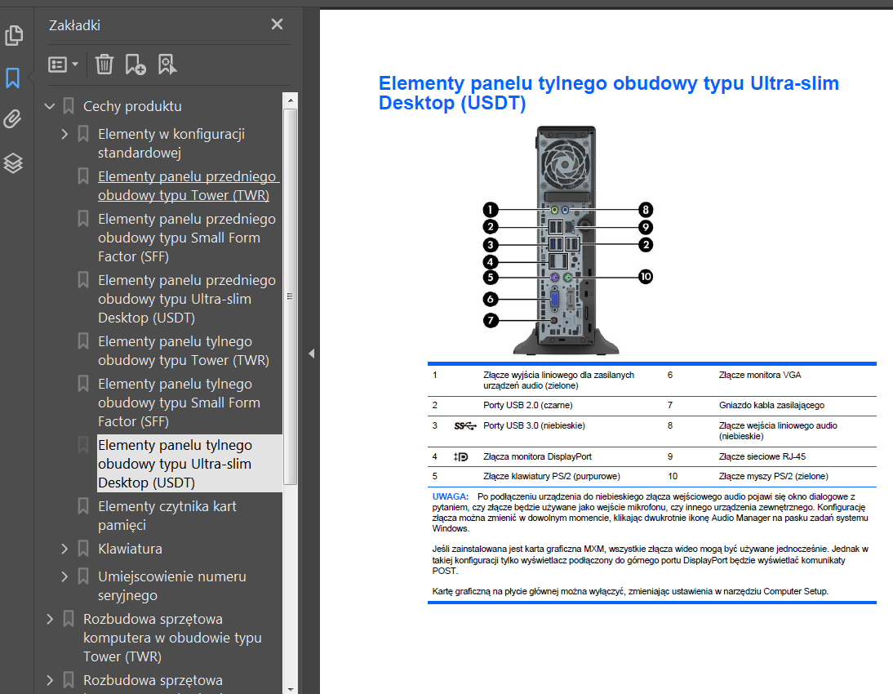Close the Zakładki bookmarks panel
This screenshot has width=893, height=694.
pos(277,24)
